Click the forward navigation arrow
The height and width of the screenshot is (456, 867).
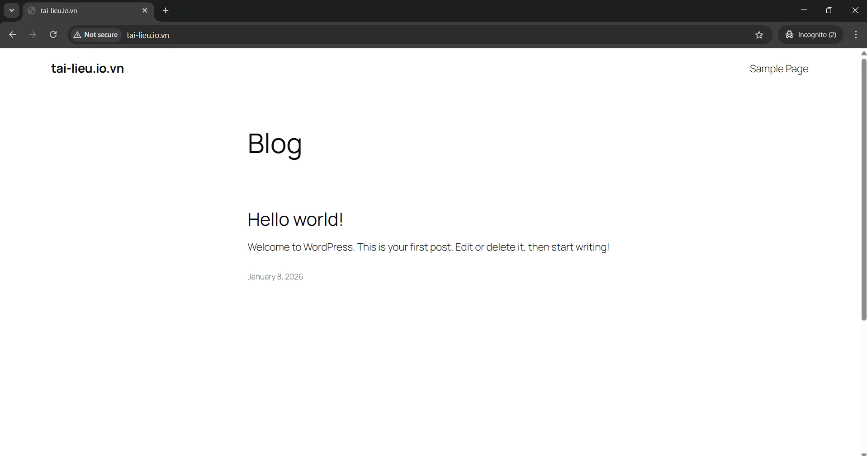[x=33, y=35]
